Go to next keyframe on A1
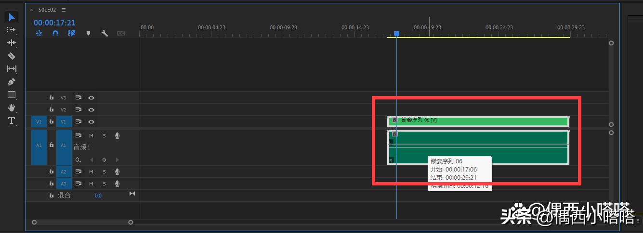Viewport: 643px width, 233px height. [117, 159]
